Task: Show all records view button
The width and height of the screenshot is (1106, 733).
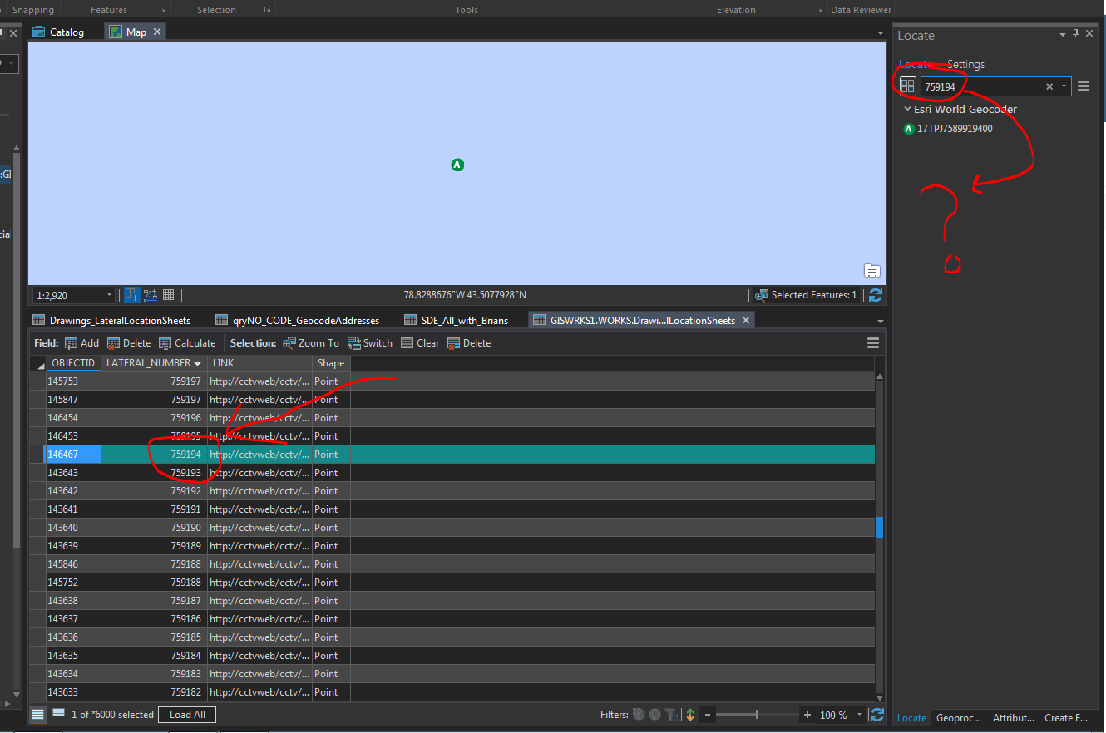Action: [x=39, y=714]
